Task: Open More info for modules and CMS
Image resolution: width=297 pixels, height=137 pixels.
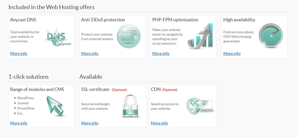Action: point(19,123)
